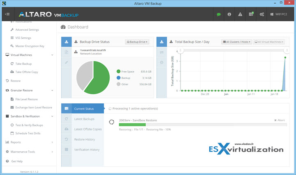Click the Latest Offsite Copies cloud icon
The width and height of the screenshot is (296, 175).
tap(67, 129)
